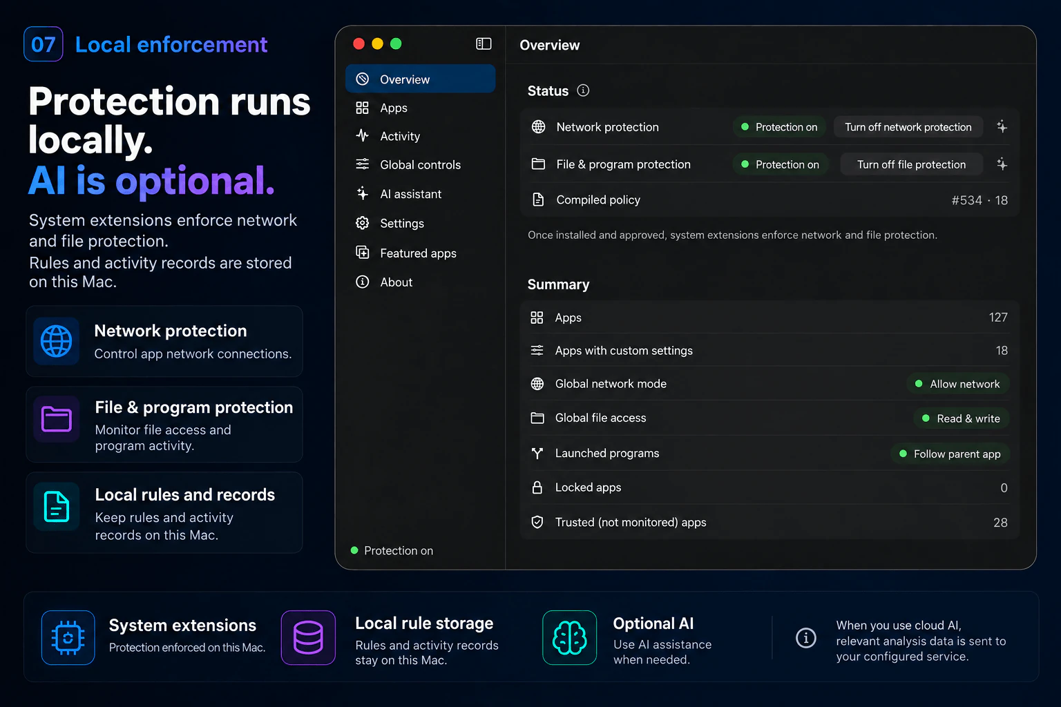Click Turn off file protection button
1061x707 pixels.
[x=911, y=164]
